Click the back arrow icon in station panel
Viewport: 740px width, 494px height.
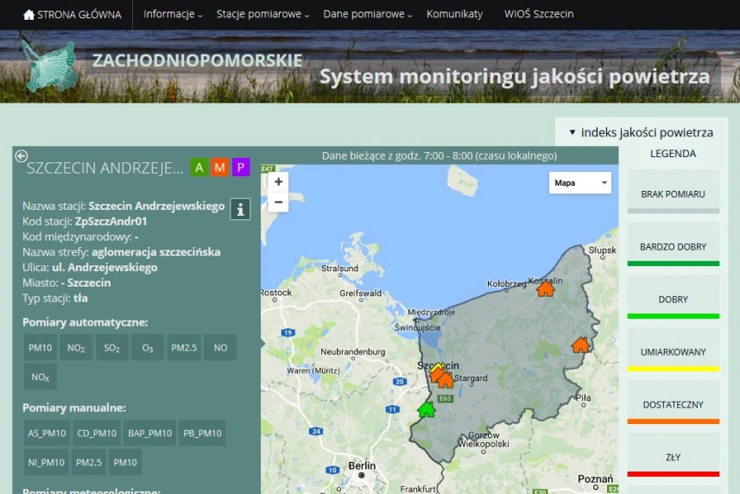click(22, 156)
